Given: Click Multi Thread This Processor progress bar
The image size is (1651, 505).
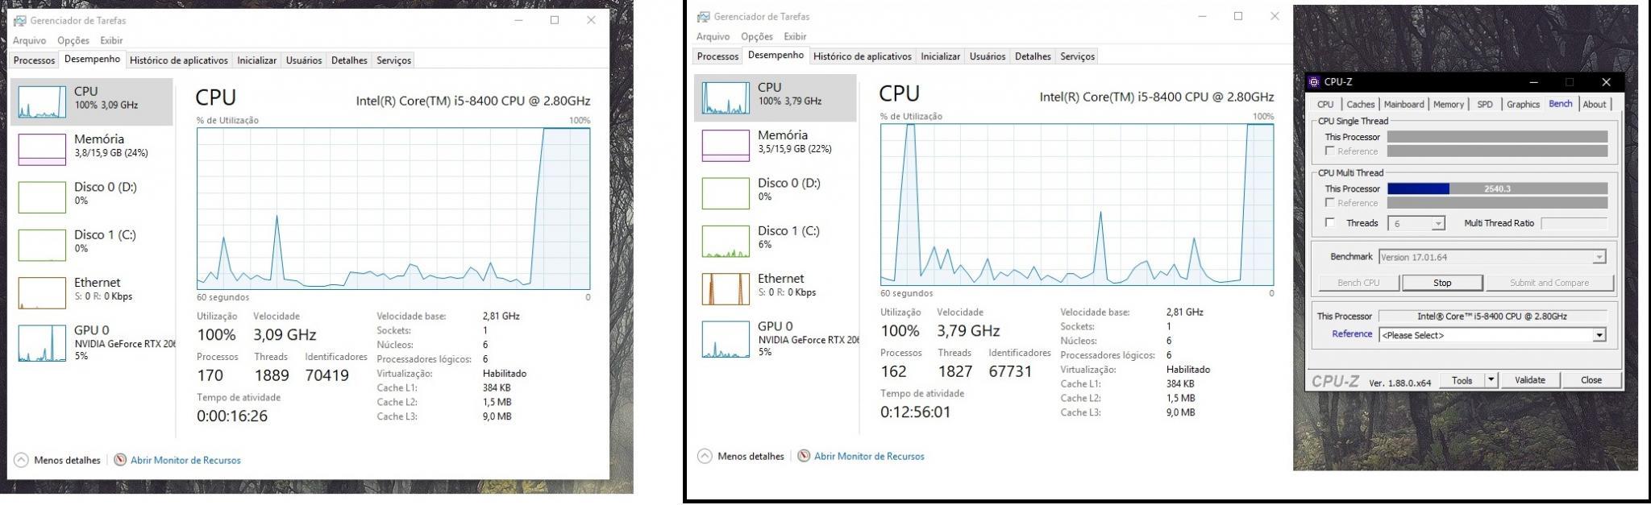Looking at the screenshot, I should click(x=1497, y=188).
